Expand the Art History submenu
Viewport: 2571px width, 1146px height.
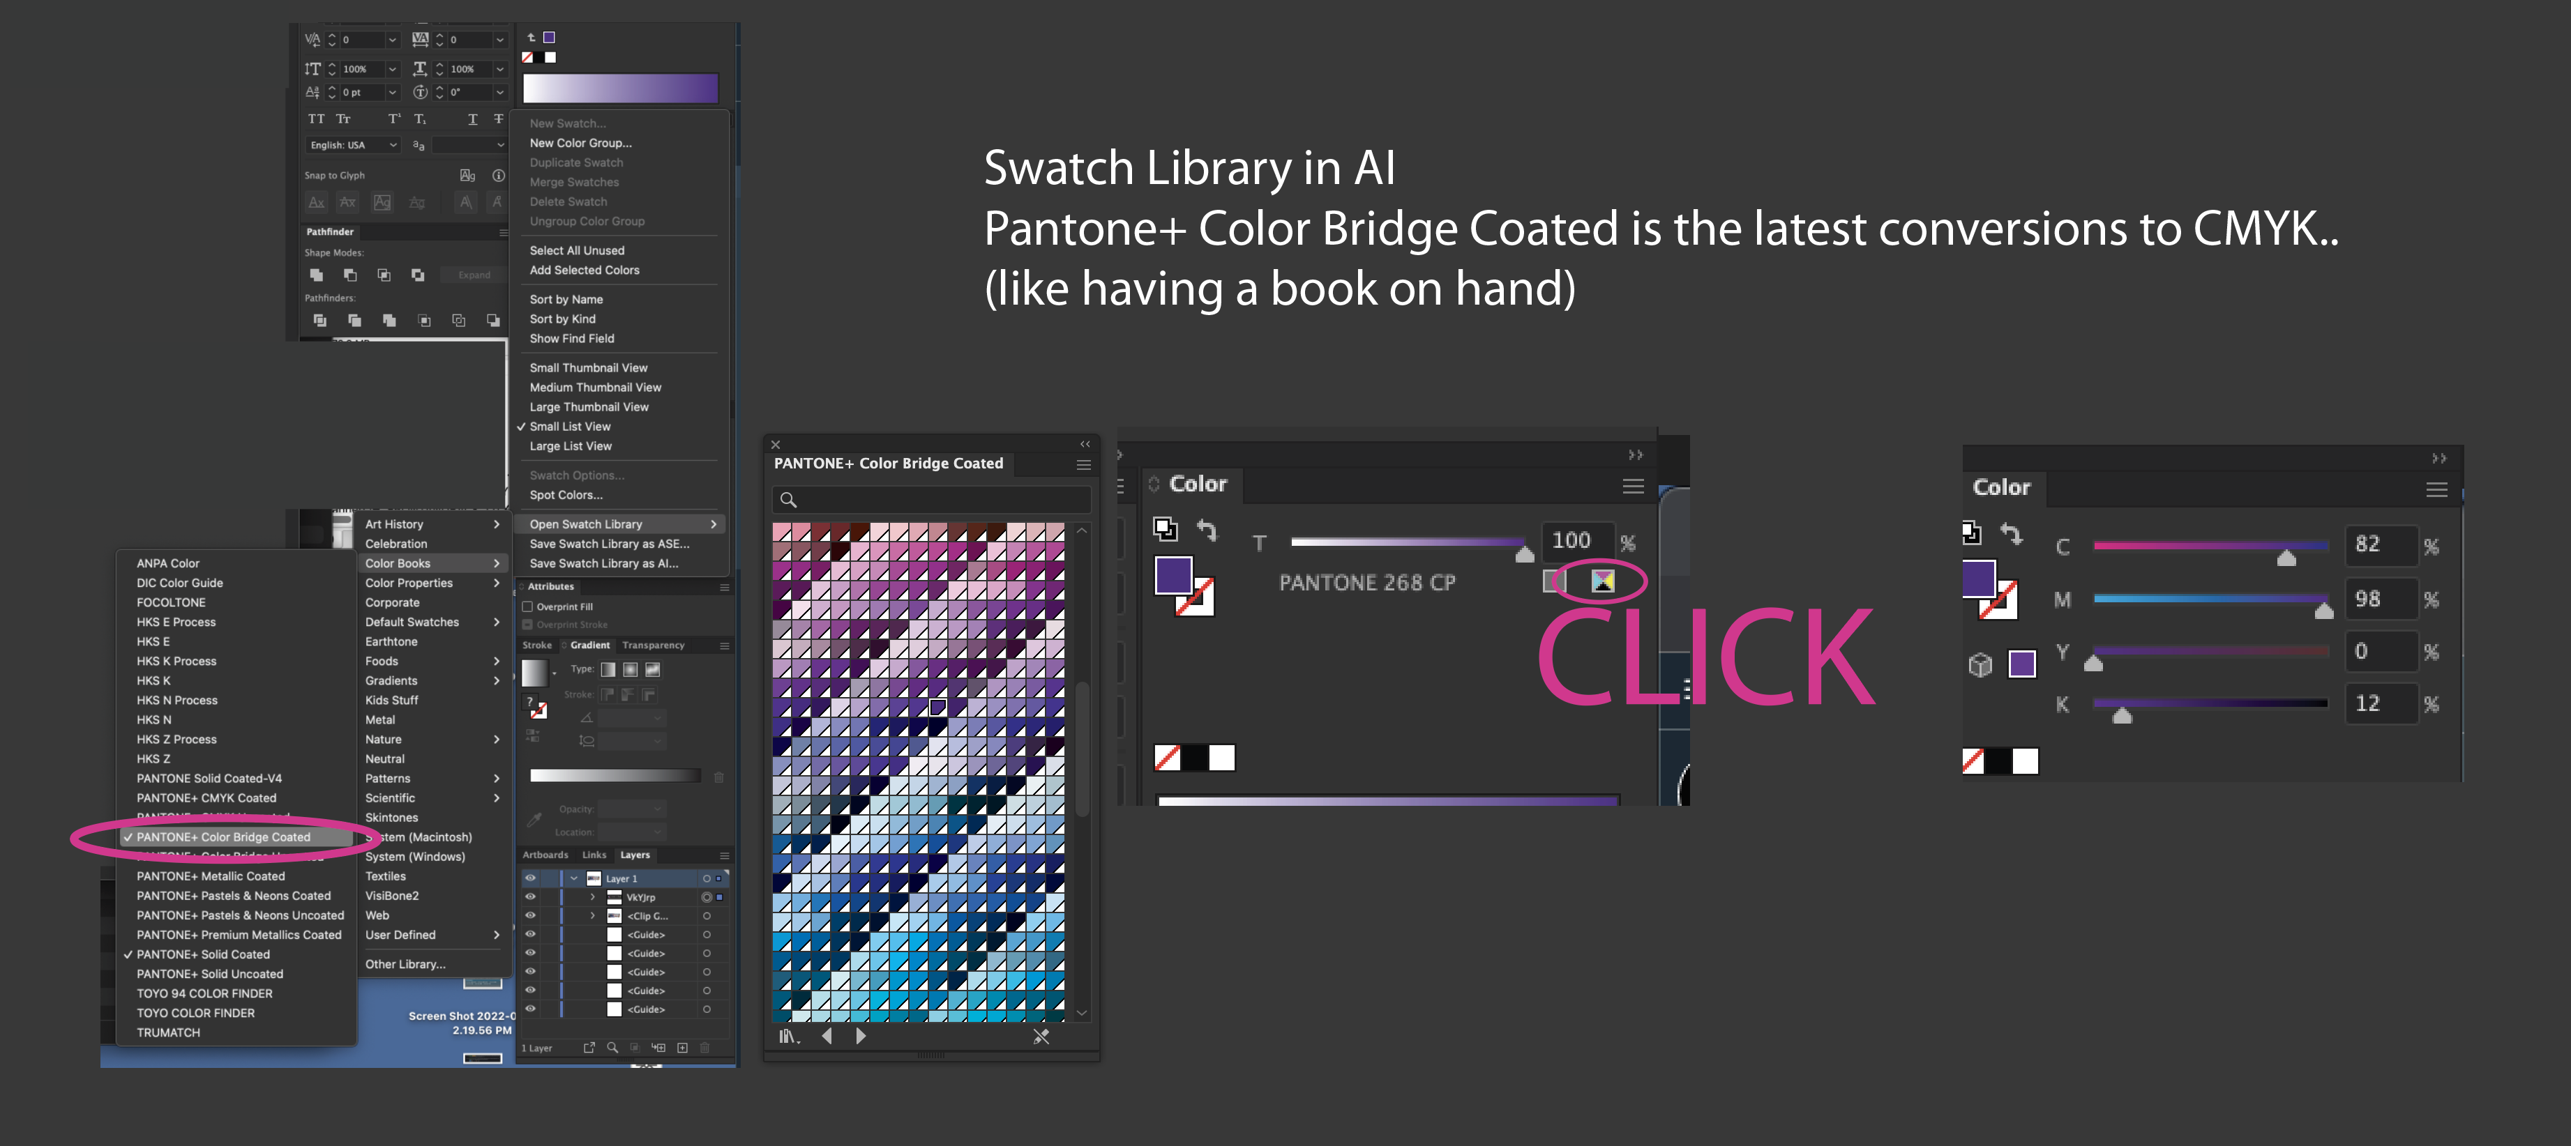point(433,524)
